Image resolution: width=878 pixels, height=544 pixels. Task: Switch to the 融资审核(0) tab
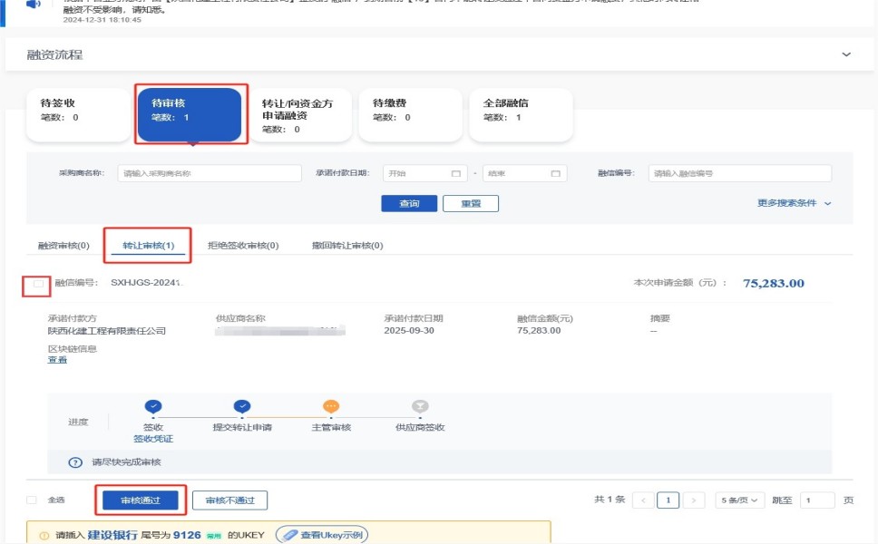(x=63, y=246)
